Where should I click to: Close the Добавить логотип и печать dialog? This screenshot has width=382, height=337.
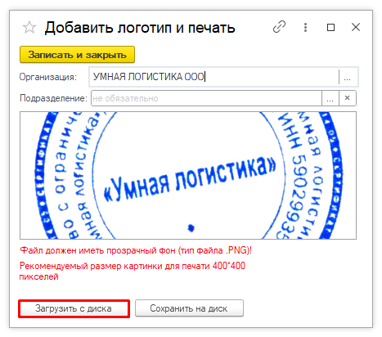pyautogui.click(x=356, y=27)
